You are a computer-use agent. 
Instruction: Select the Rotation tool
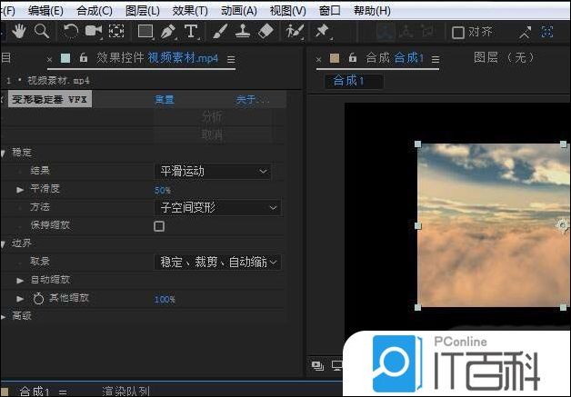pyautogui.click(x=70, y=32)
